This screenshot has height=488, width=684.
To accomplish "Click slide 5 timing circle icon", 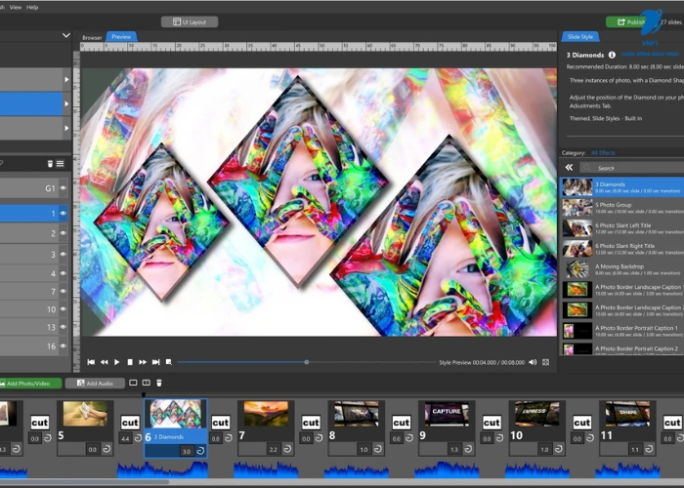I will coord(107,449).
